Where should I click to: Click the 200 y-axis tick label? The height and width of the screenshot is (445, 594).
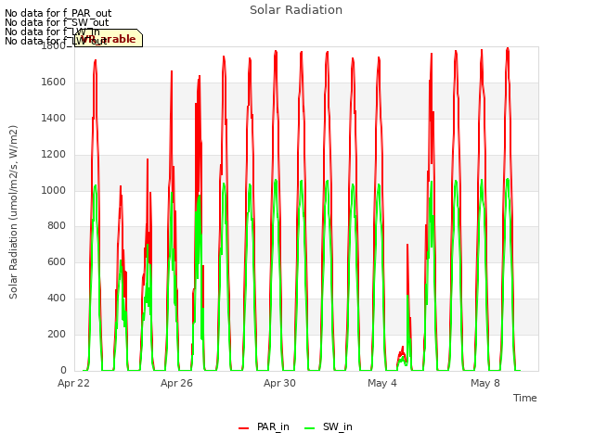pos(57,334)
